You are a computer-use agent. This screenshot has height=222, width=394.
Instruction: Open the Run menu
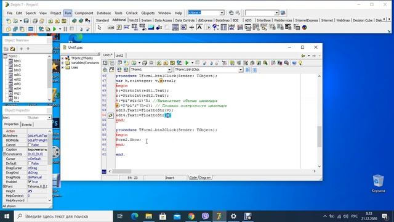coord(68,13)
